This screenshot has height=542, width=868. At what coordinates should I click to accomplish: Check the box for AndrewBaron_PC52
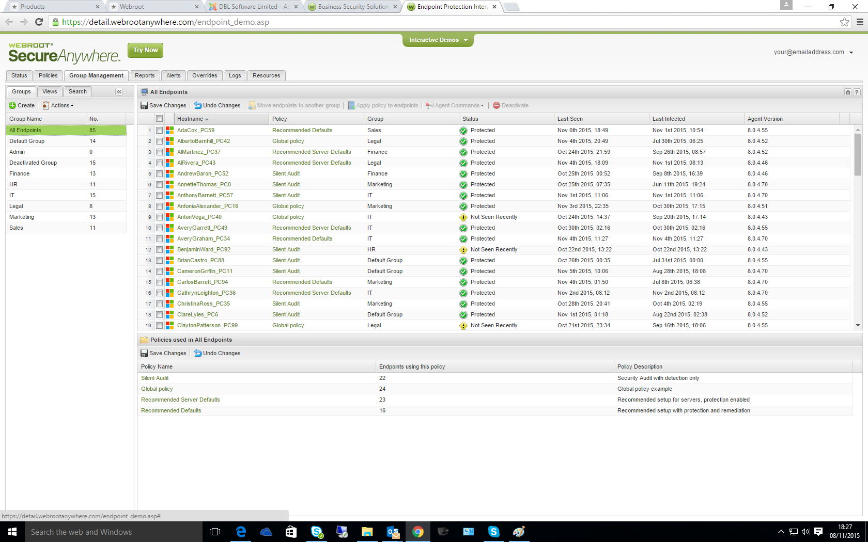click(160, 173)
